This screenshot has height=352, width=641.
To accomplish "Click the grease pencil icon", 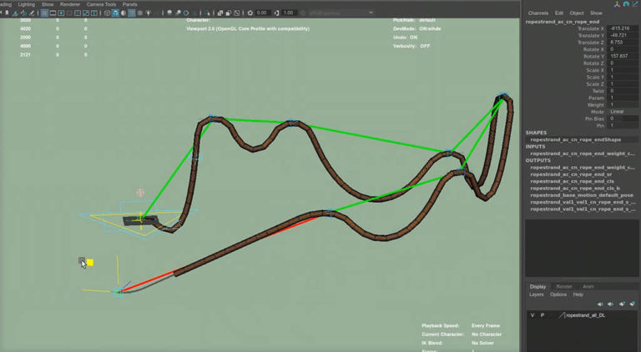I will [x=32, y=13].
